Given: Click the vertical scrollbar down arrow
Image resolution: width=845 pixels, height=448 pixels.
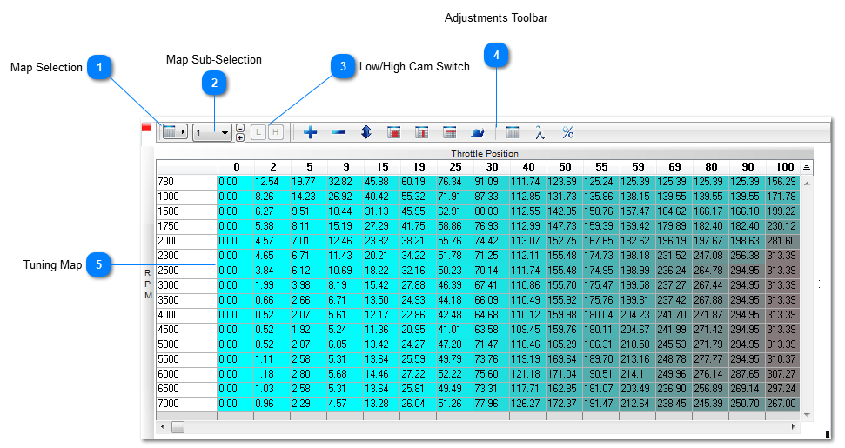Looking at the screenshot, I should 807,415.
